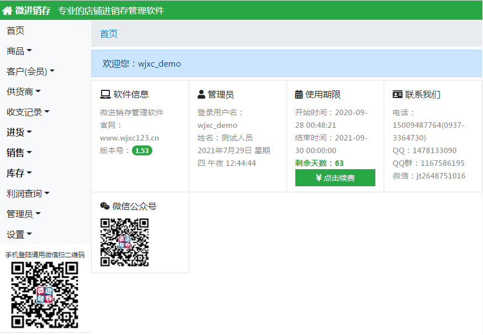Expand the 进货 sidebar dropdown
This screenshot has height=335, width=483.
point(19,132)
